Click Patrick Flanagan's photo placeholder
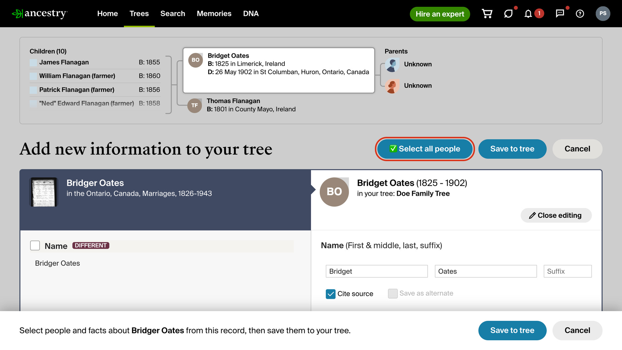Viewport: 622px width, 350px height. pyautogui.click(x=33, y=90)
